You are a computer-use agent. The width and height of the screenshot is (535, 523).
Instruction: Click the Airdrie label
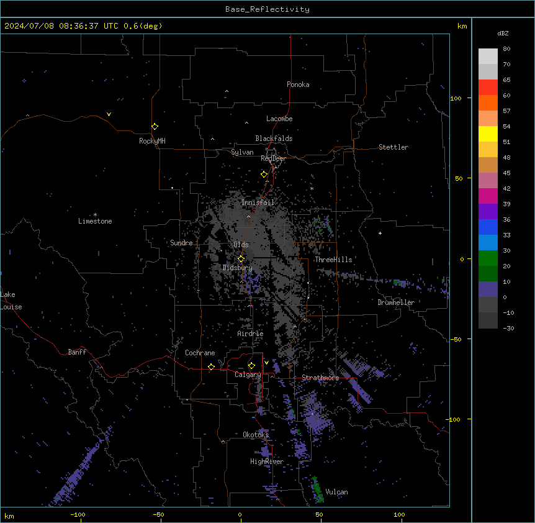[251, 334]
